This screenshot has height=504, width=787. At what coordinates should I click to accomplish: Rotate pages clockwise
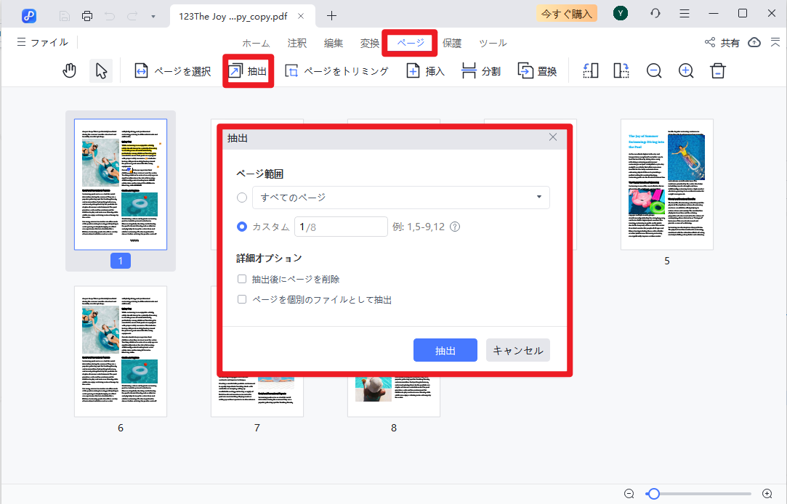[x=621, y=70]
